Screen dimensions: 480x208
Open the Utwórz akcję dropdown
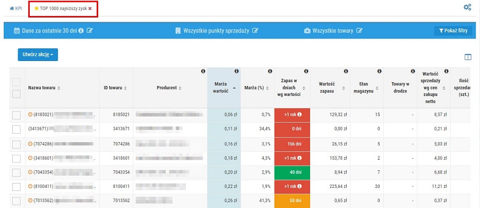click(x=38, y=55)
